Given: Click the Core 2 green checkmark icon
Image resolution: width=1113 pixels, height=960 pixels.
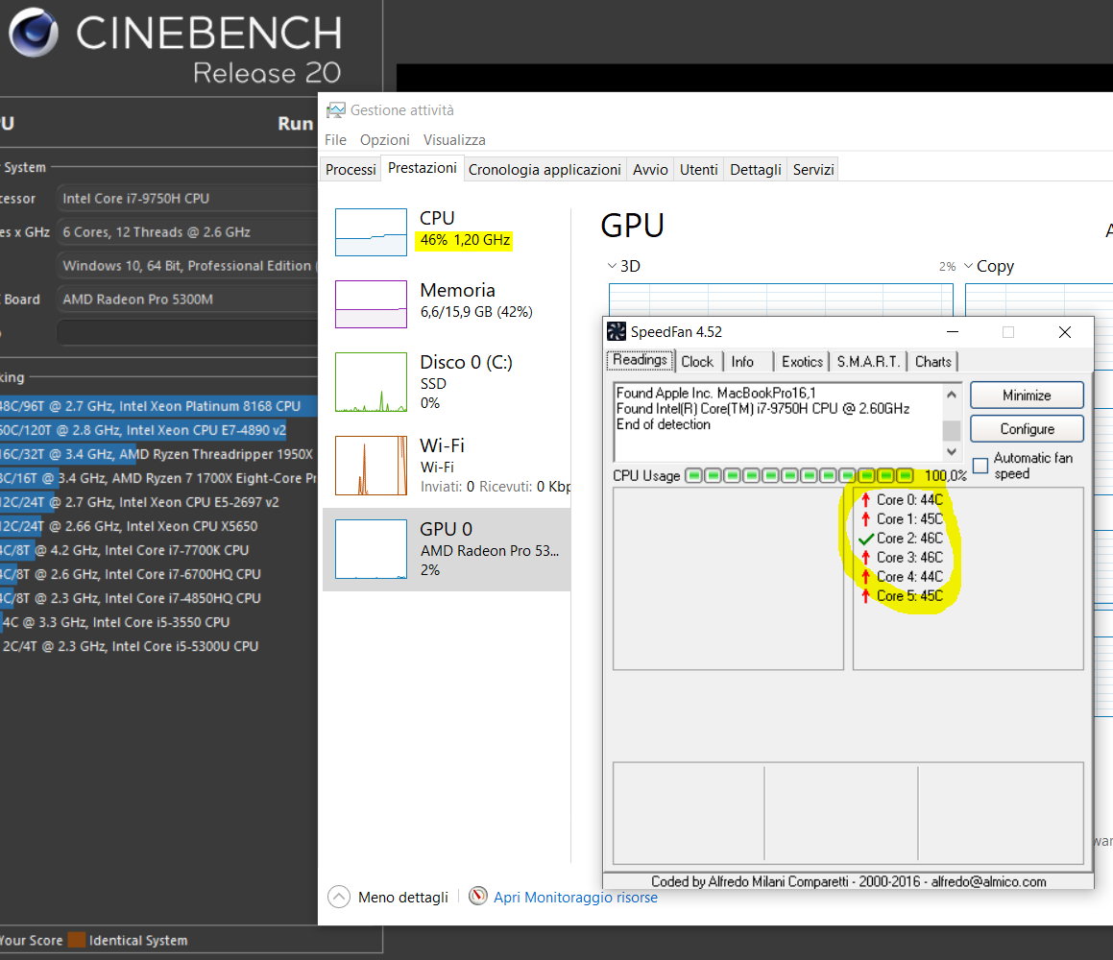Looking at the screenshot, I should click(x=865, y=538).
